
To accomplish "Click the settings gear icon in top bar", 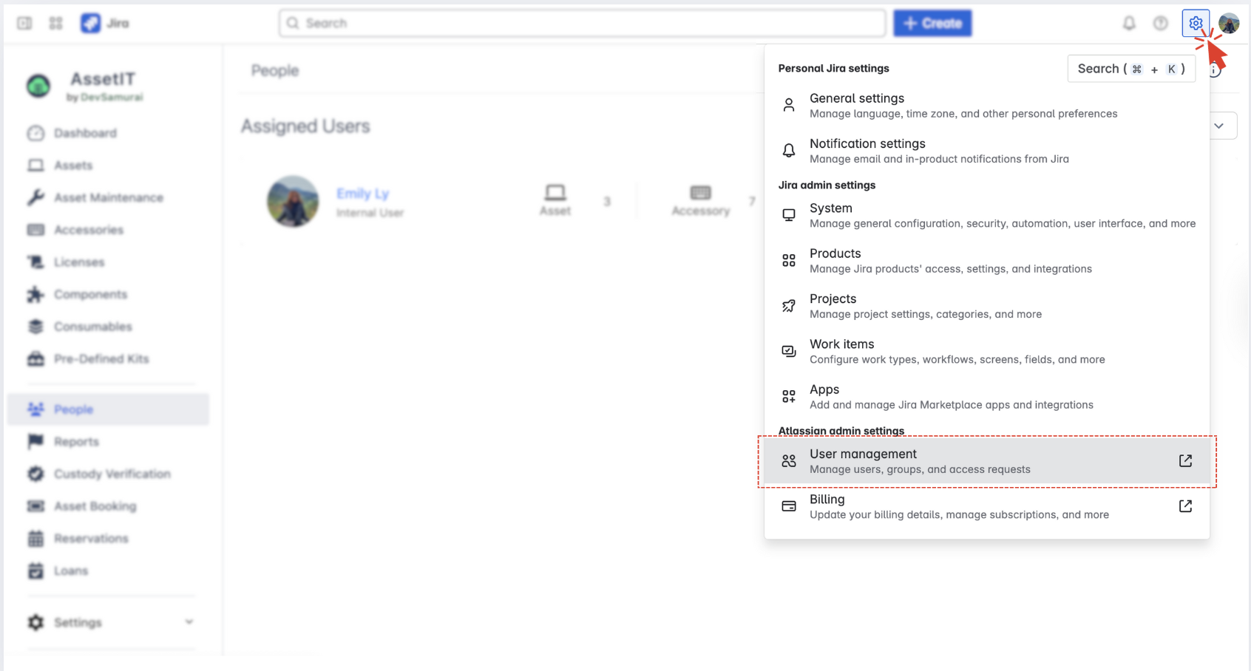I will pos(1195,24).
